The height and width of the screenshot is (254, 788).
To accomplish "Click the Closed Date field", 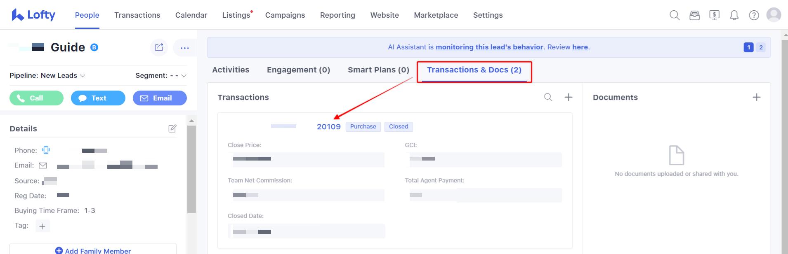I will (x=307, y=231).
